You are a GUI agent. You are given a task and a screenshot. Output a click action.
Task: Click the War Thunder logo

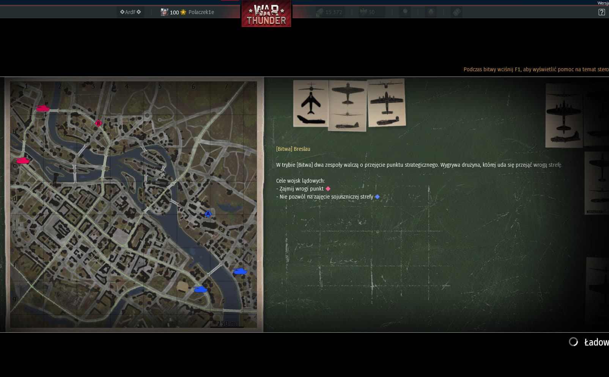click(266, 15)
